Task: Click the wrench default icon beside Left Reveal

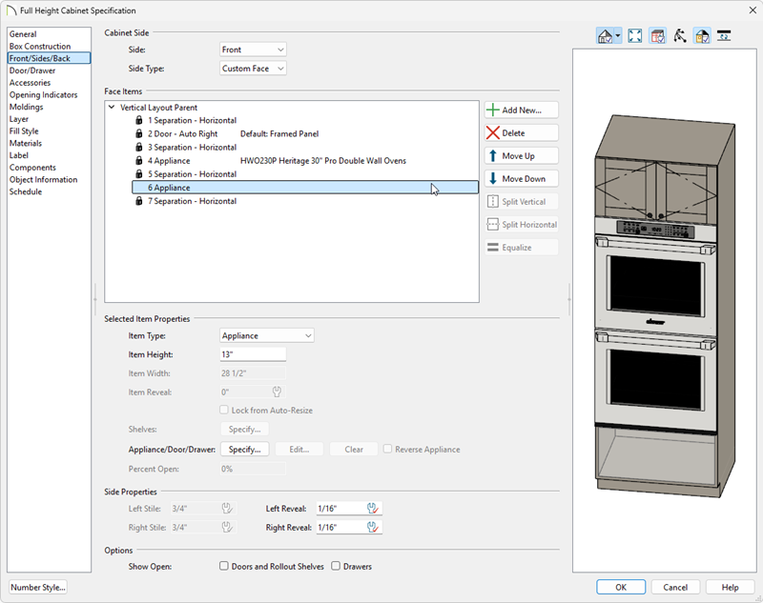Action: (372, 508)
